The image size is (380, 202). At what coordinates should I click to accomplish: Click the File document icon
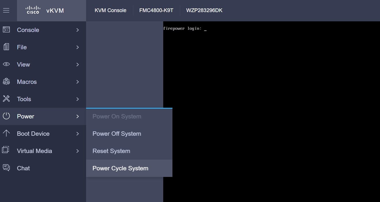[6, 47]
